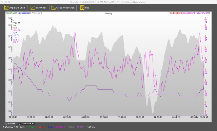Click the 00:40:00 time axis label
This screenshot has height=131, width=217.
click(158, 117)
